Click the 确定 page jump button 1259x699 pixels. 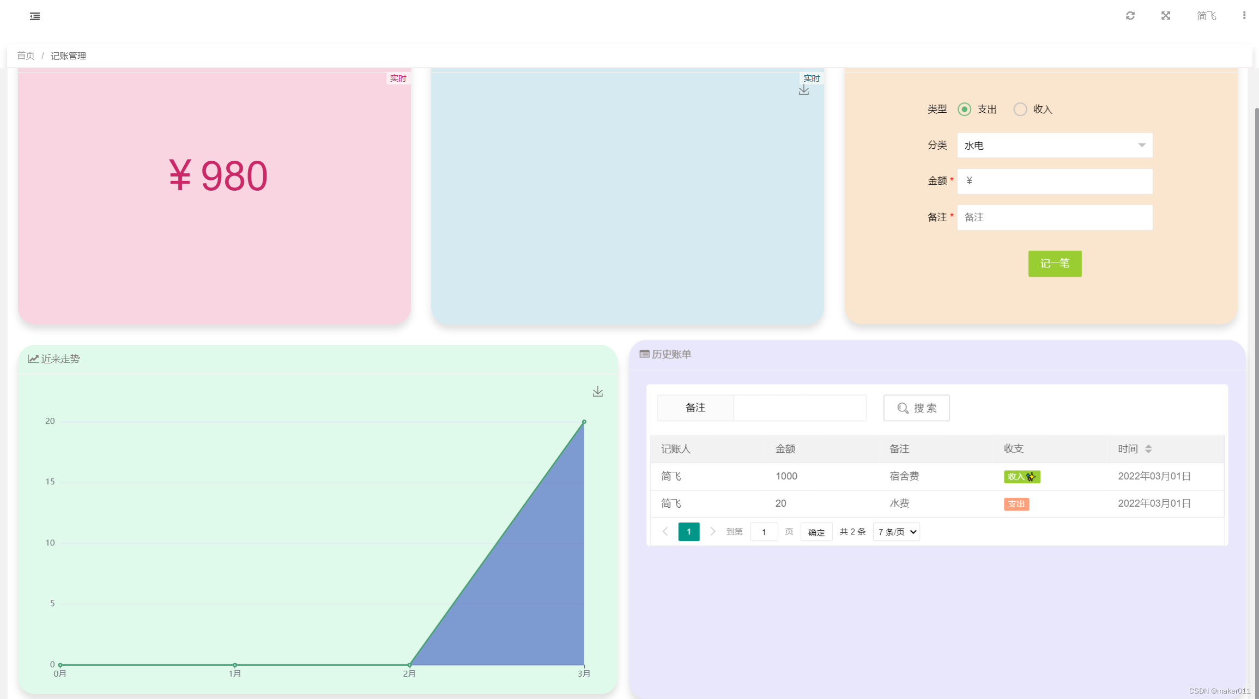pos(816,532)
